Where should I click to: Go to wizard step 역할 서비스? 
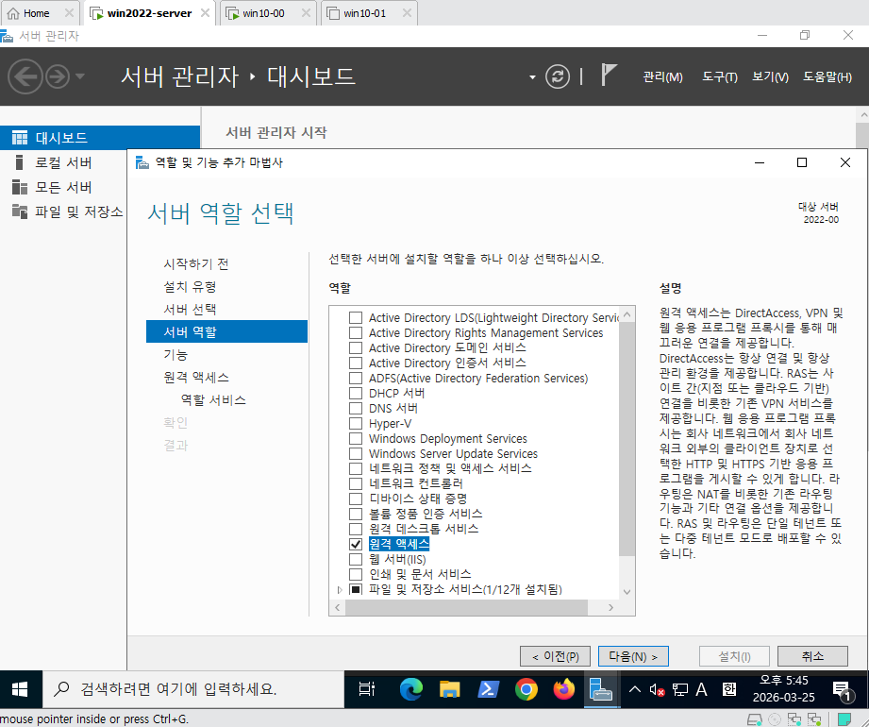pos(213,399)
